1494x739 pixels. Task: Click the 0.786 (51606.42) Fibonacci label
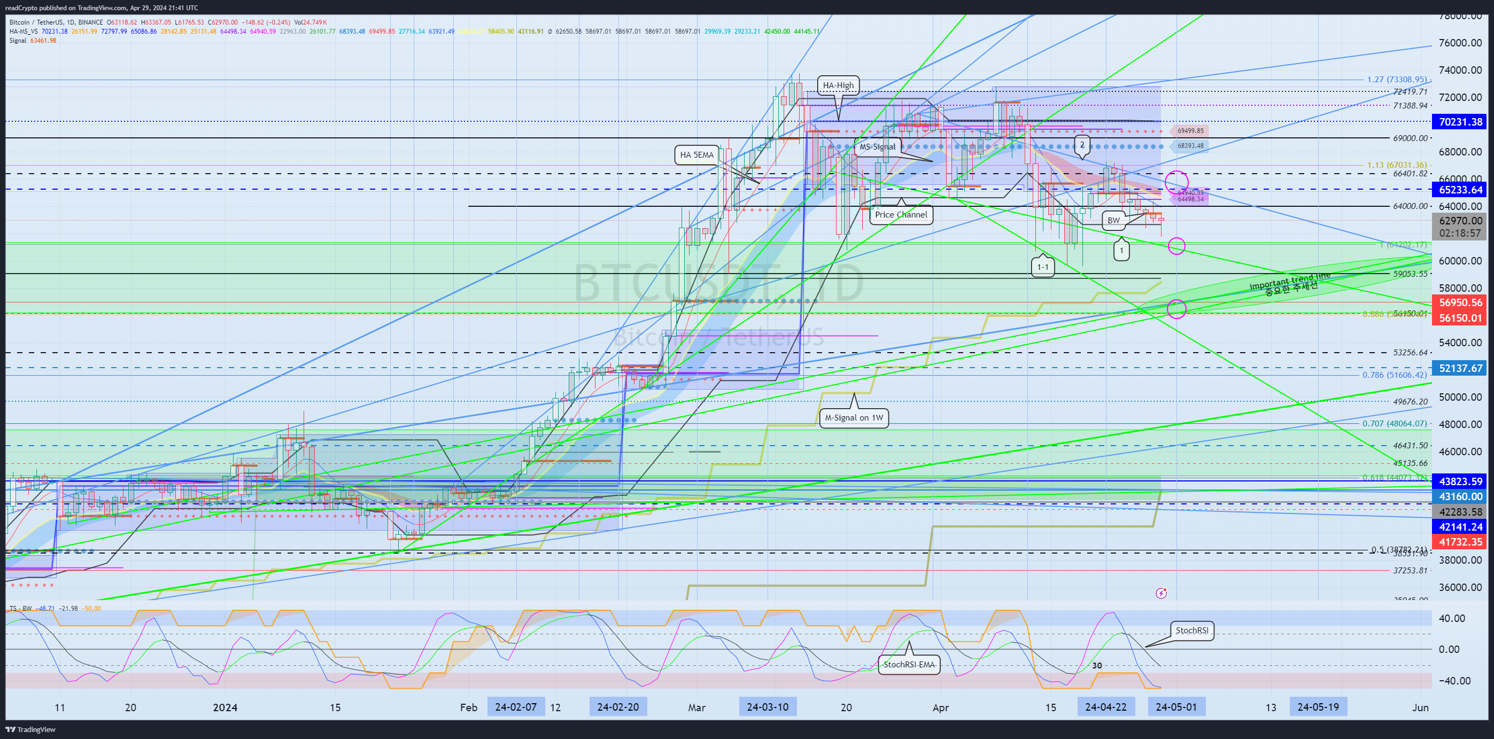pos(1394,375)
